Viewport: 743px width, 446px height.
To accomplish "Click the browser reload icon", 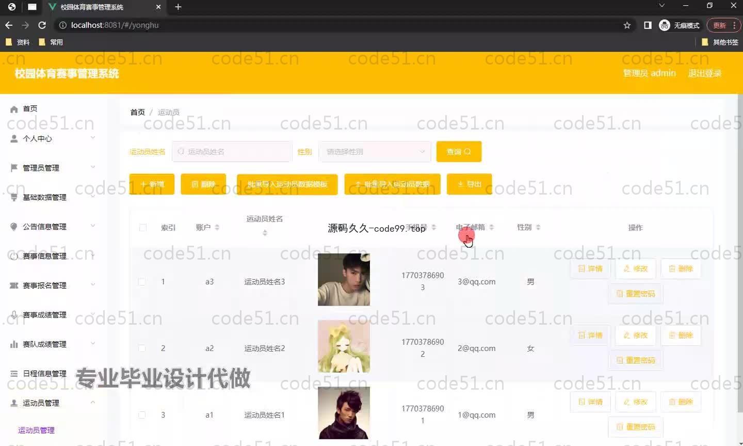I will pyautogui.click(x=42, y=25).
